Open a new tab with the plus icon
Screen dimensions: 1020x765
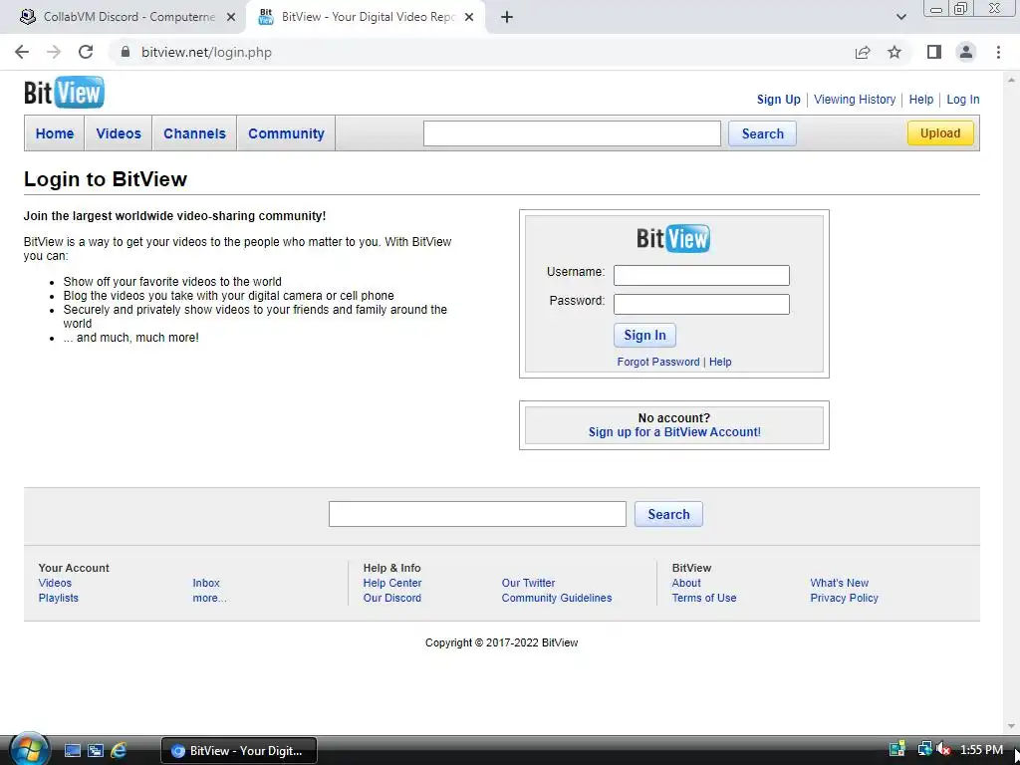pos(507,17)
